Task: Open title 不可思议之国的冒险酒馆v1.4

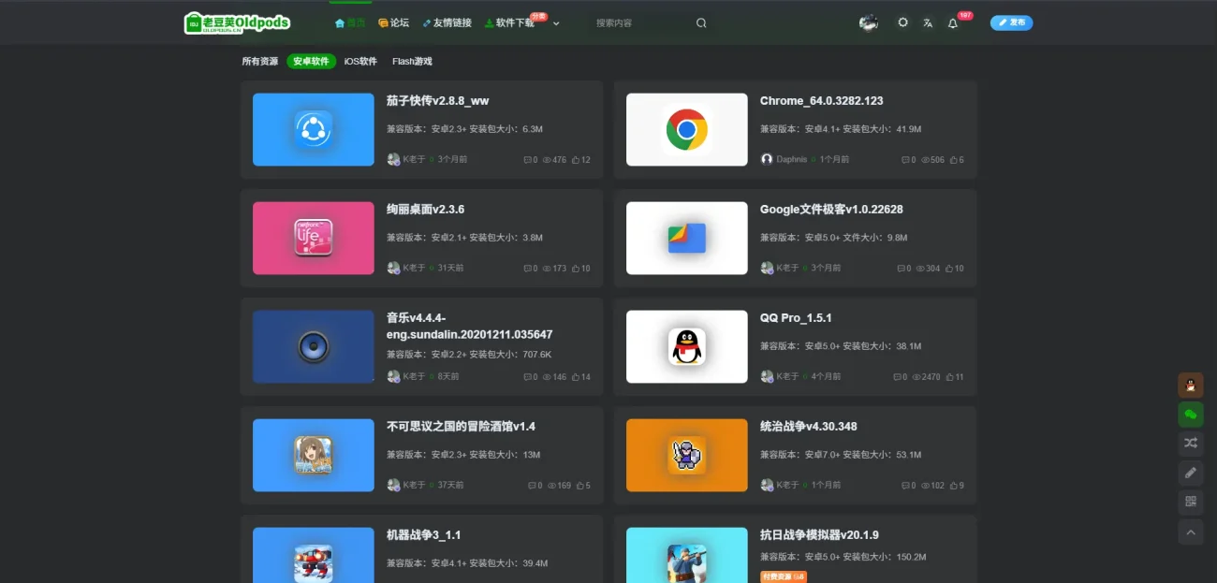Action: click(x=461, y=427)
